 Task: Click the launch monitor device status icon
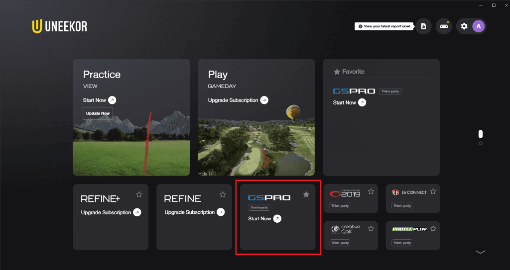(444, 26)
